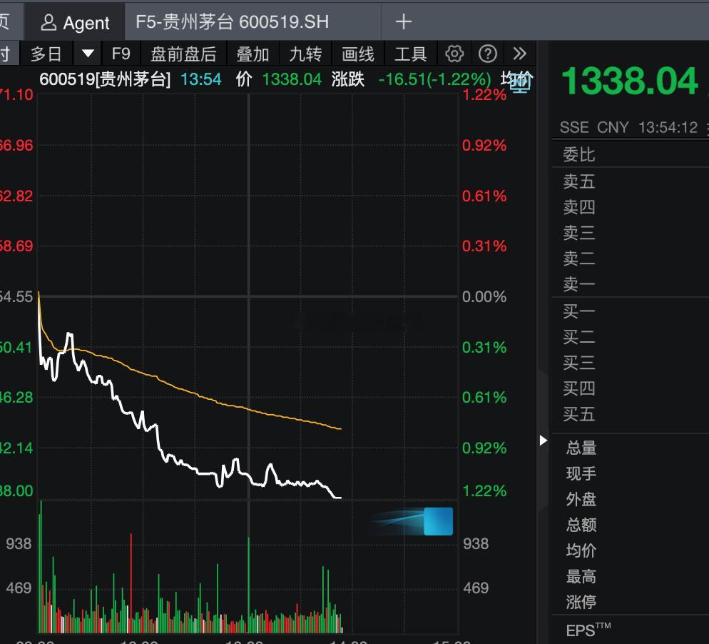Screen dimensions: 709x644
Task: Click 13:54:12 timestamp in quote panel
Action: (668, 127)
